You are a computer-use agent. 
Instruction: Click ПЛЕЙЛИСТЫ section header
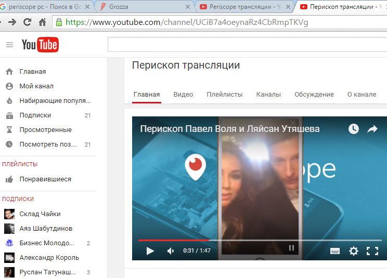pos(20,164)
